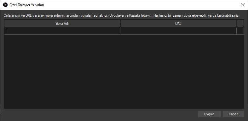Select the URL column header

pyautogui.click(x=178, y=24)
